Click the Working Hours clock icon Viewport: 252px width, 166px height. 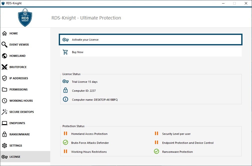pos(4,101)
